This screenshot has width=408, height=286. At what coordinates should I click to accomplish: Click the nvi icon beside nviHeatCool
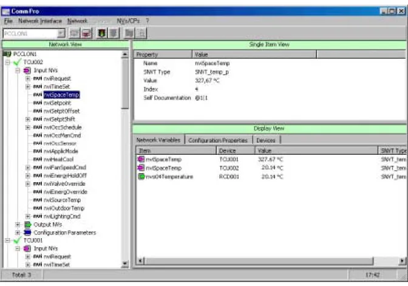(38, 159)
